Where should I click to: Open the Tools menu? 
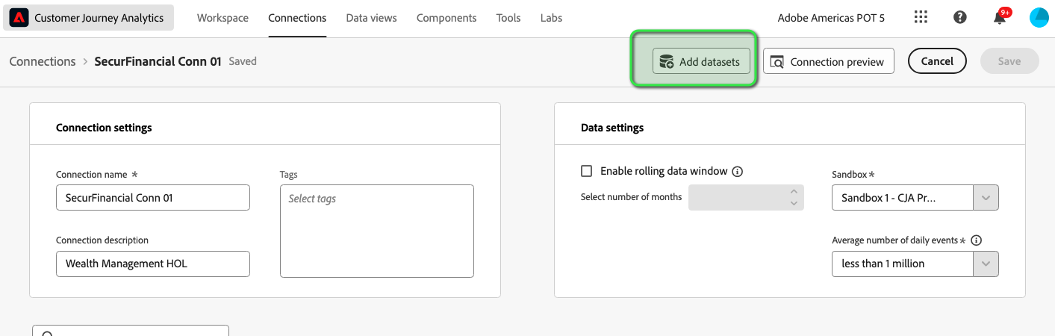[x=508, y=18]
